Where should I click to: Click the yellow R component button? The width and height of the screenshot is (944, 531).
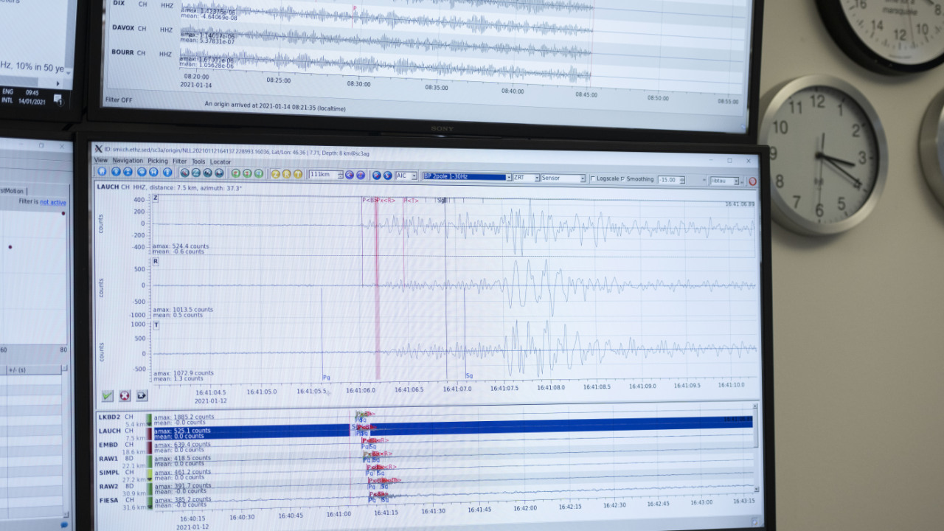pos(287,174)
